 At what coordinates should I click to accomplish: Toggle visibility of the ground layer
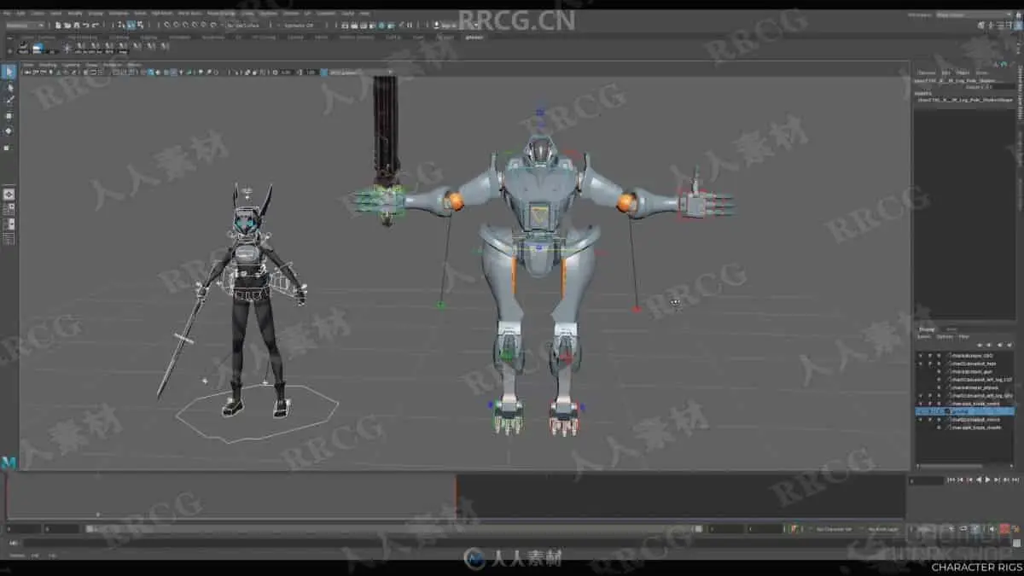pos(920,410)
